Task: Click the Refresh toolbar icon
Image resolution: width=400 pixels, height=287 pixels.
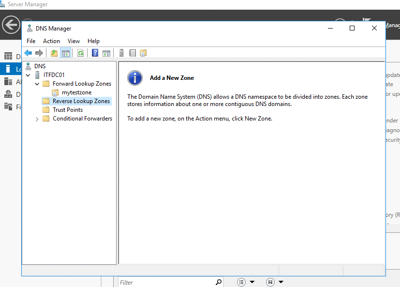Action: coord(81,53)
